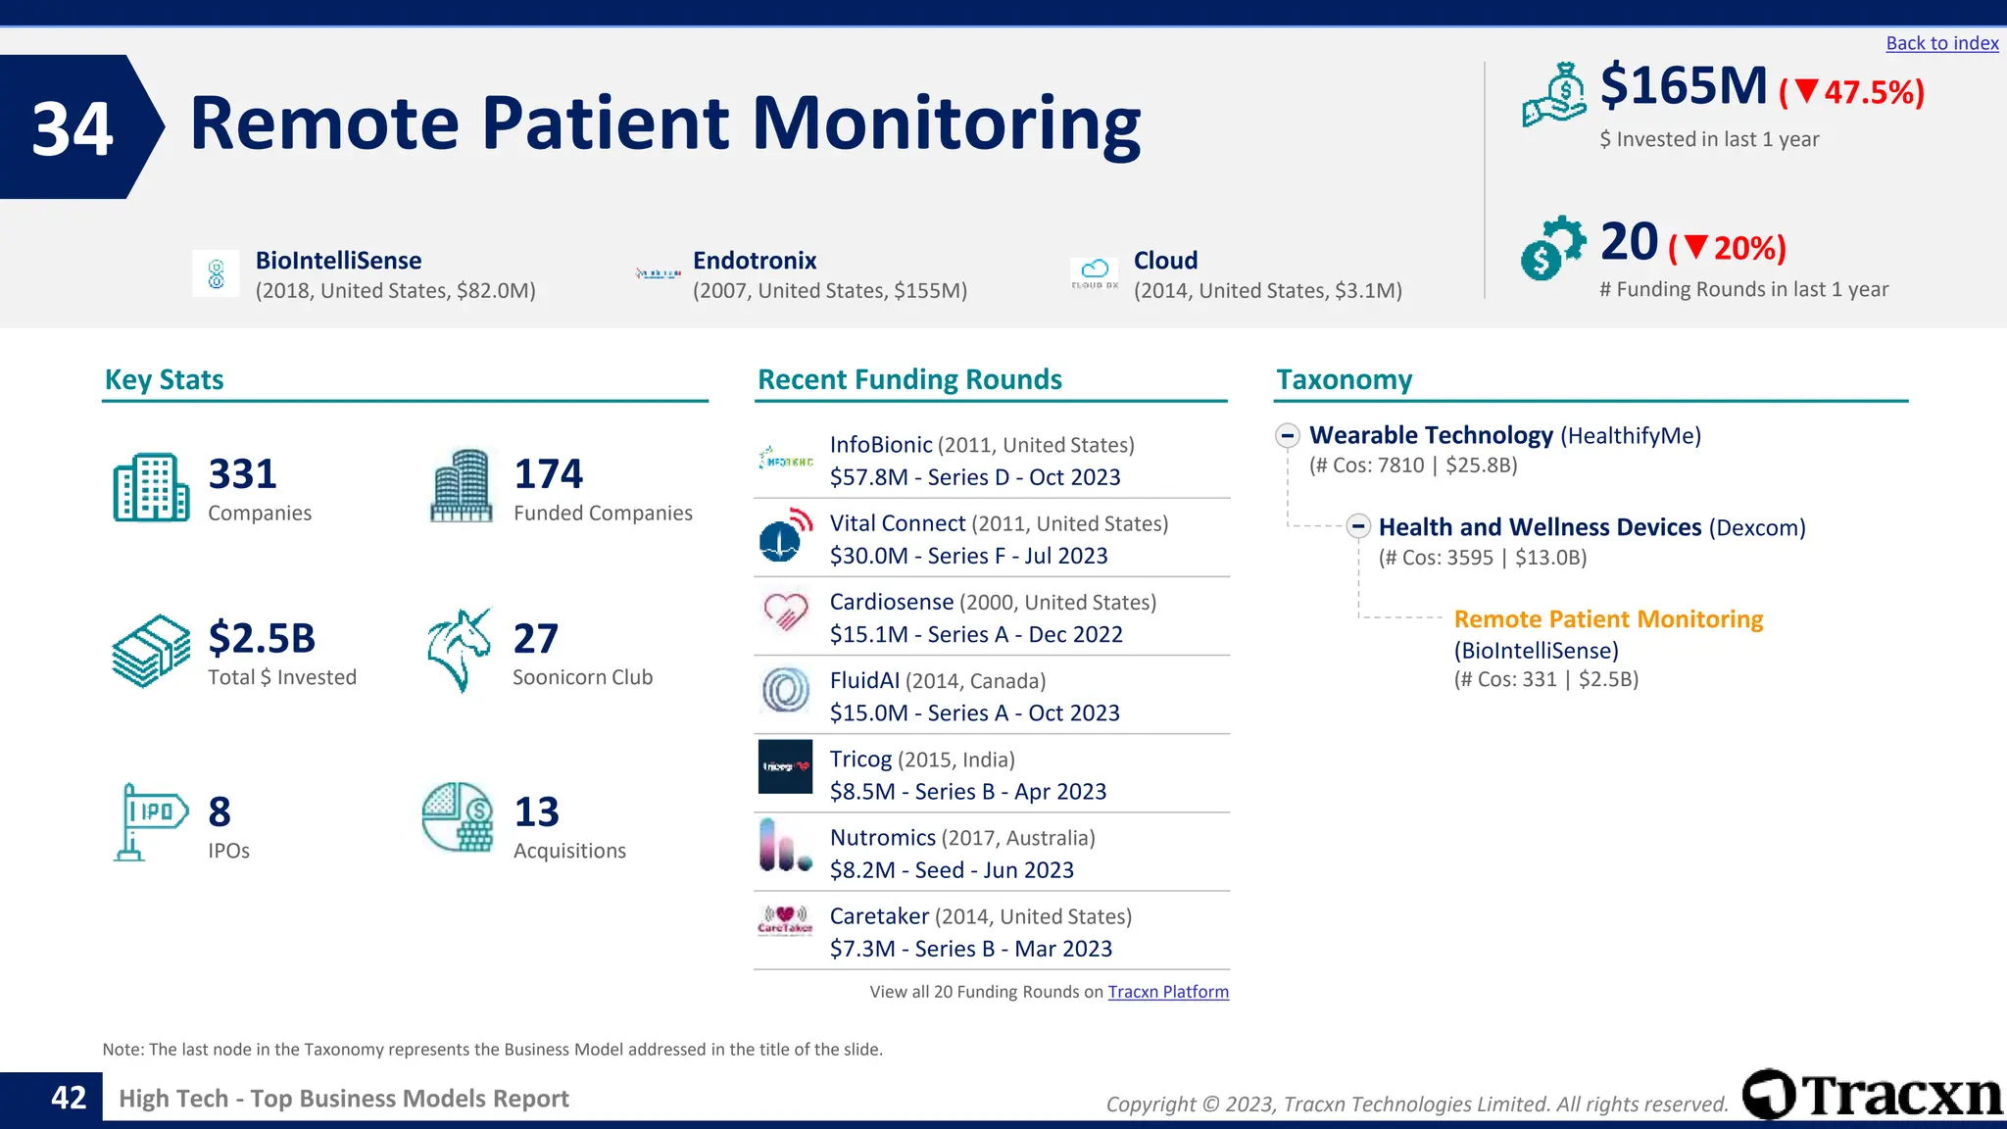Screen dimensions: 2007x1129
Task: Click the Funded Companies skyscraper icon
Action: (x=461, y=486)
